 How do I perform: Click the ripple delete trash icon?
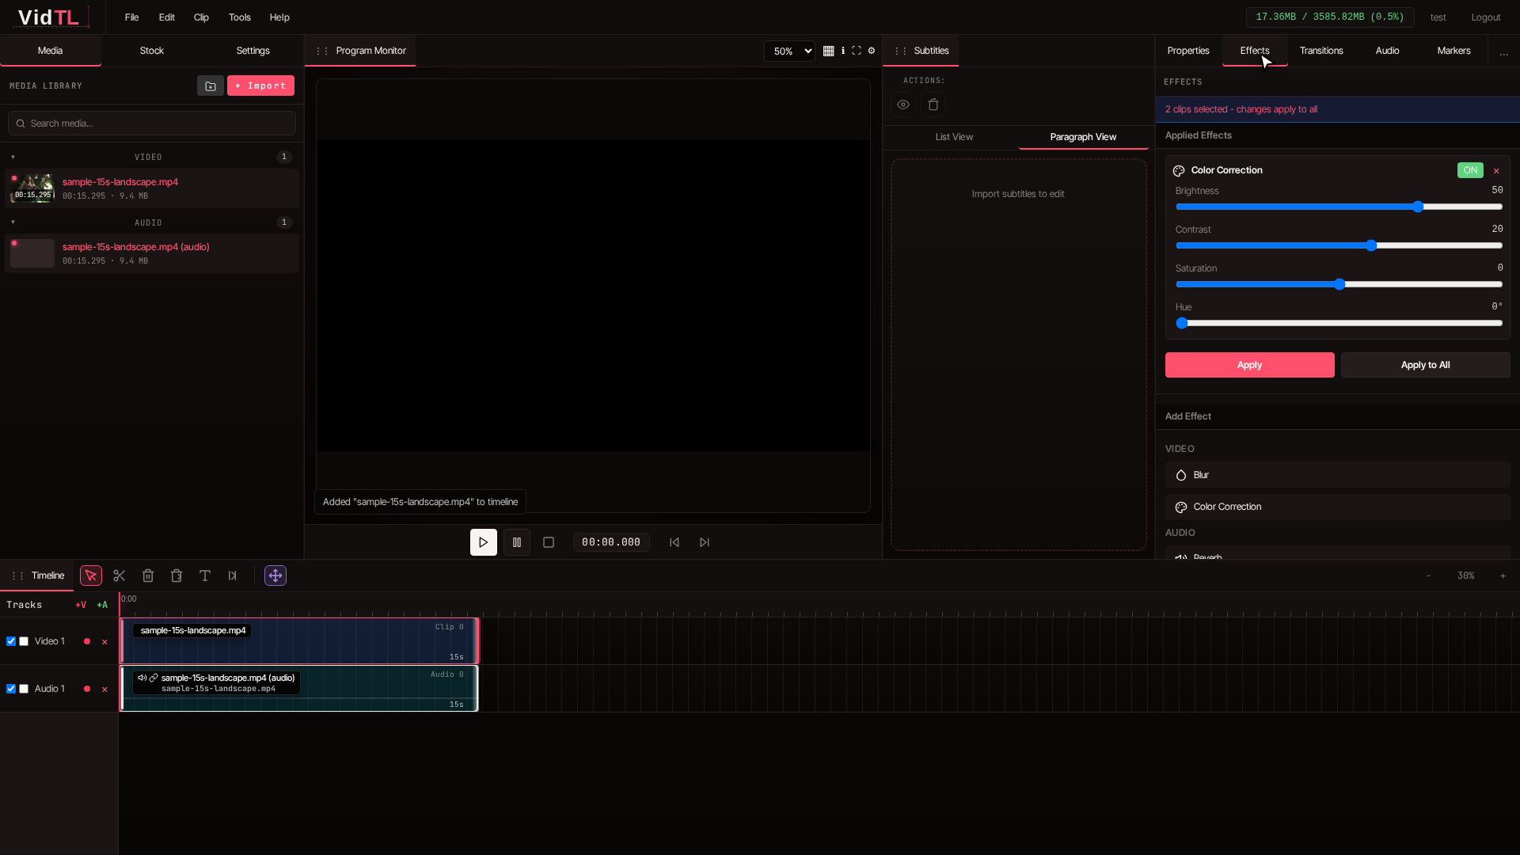[177, 576]
